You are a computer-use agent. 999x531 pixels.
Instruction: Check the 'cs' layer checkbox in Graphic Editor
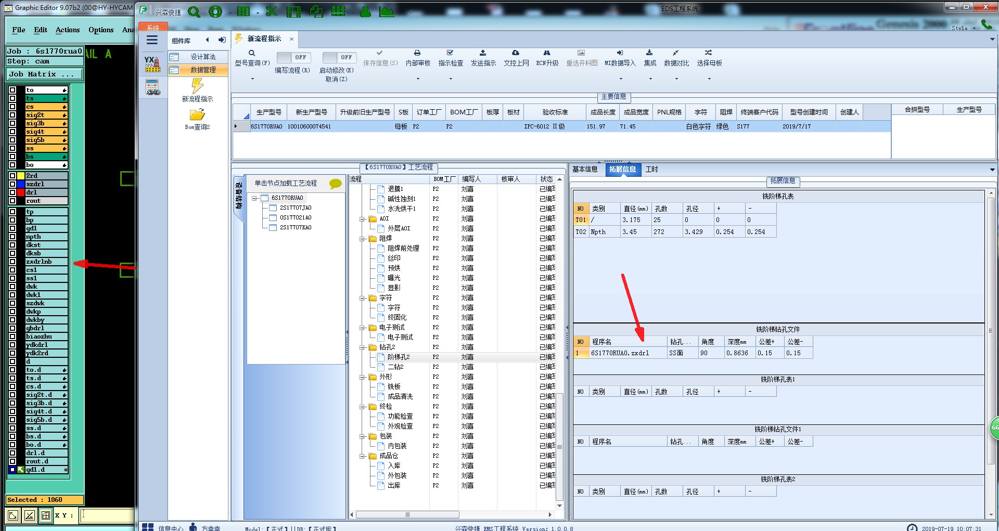point(12,107)
